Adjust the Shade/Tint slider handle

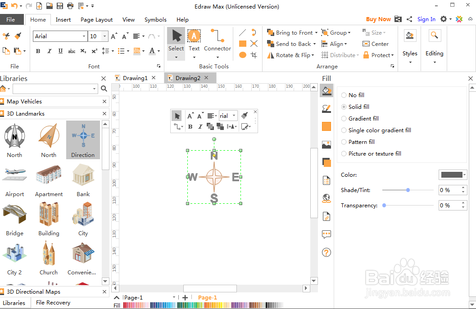(408, 190)
